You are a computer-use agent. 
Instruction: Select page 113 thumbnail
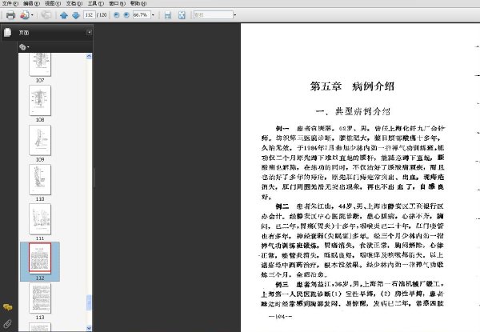(40, 298)
